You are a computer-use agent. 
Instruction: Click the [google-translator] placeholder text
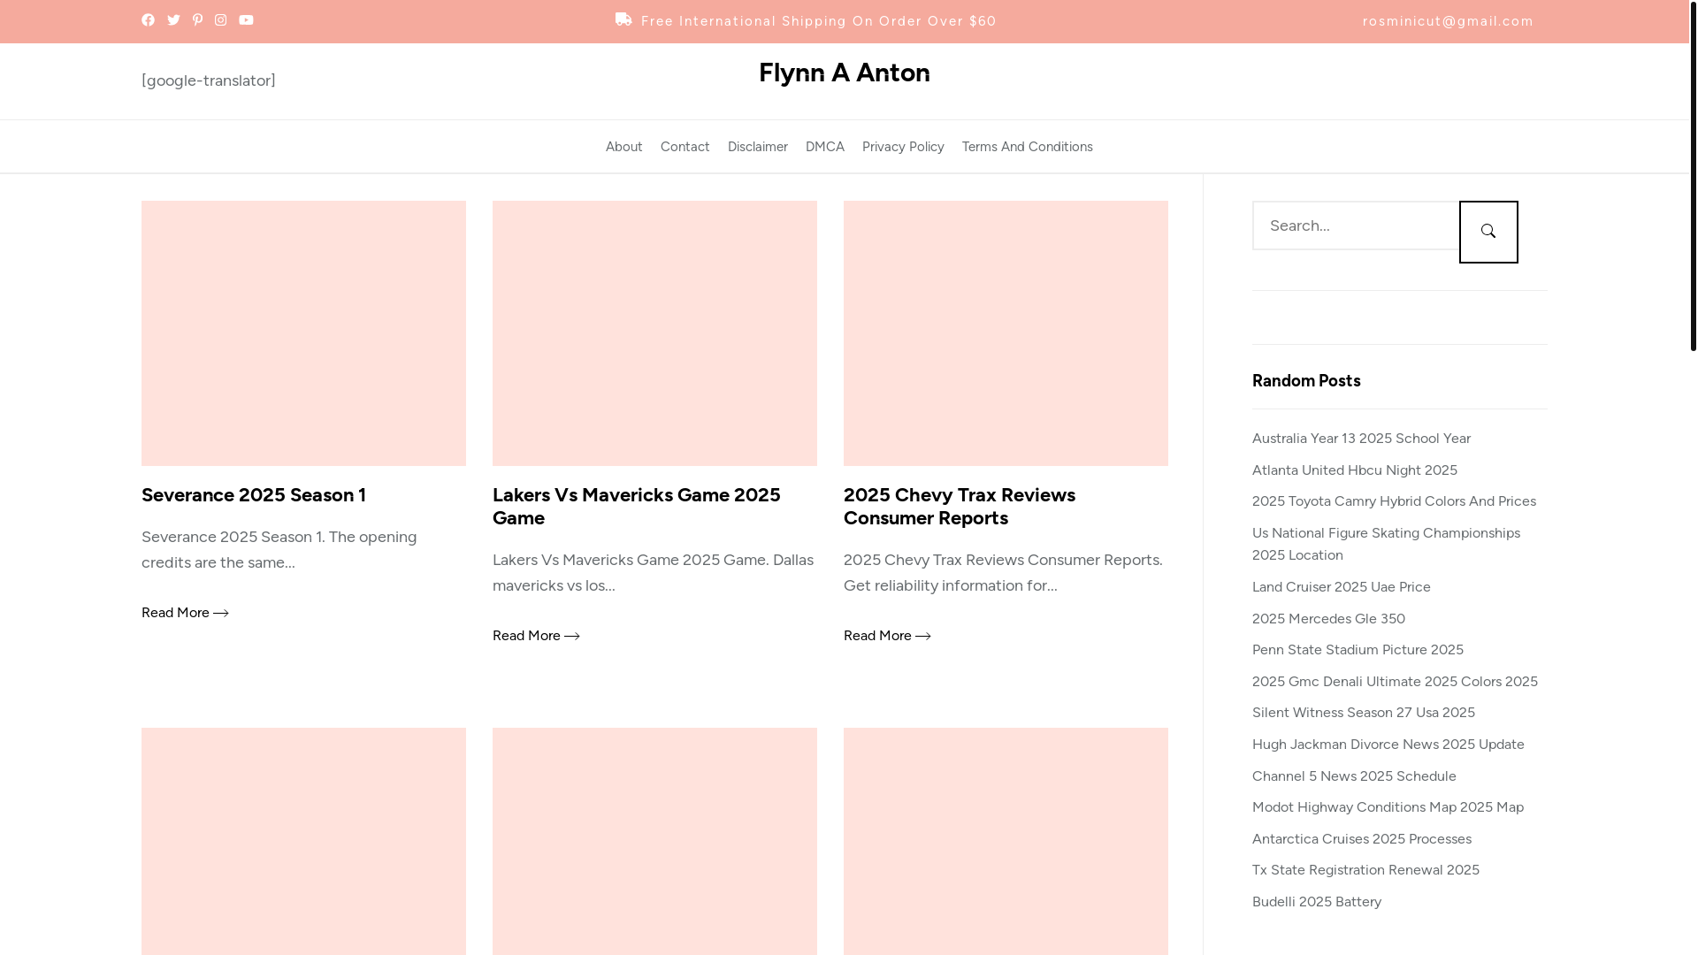pyautogui.click(x=209, y=80)
